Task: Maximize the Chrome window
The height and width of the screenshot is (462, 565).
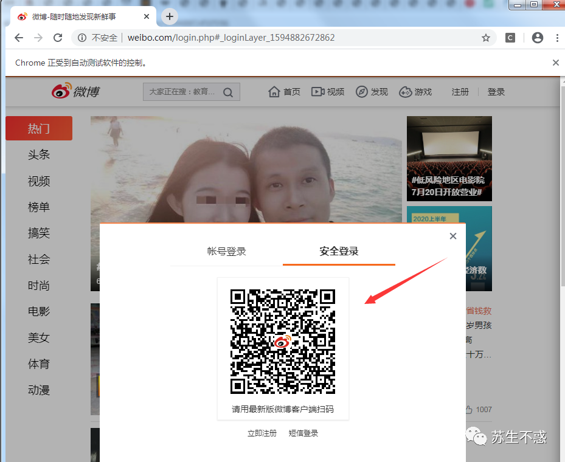Action: click(534, 5)
